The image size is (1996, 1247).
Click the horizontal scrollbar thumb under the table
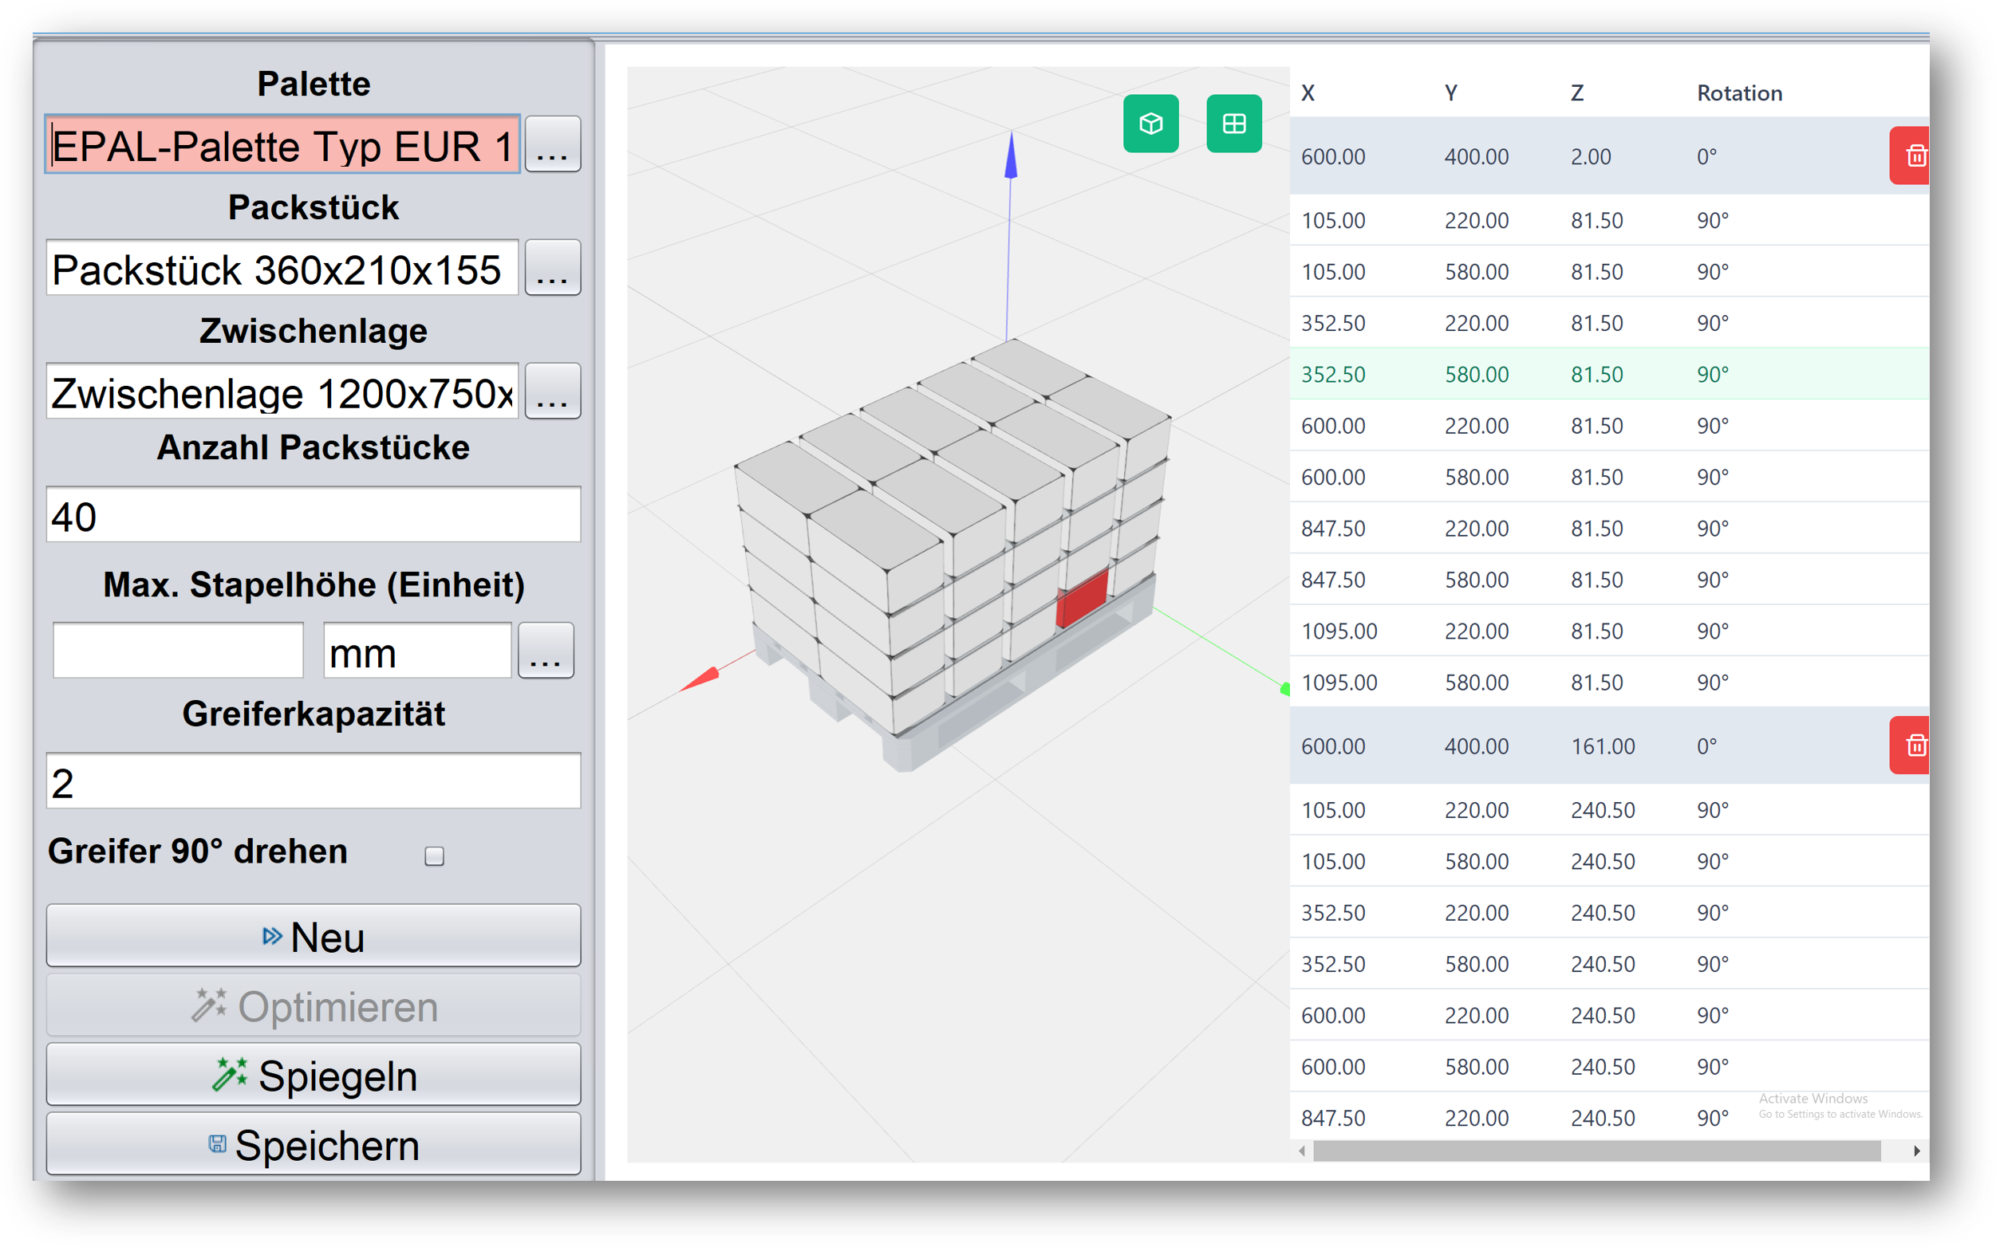click(1596, 1151)
